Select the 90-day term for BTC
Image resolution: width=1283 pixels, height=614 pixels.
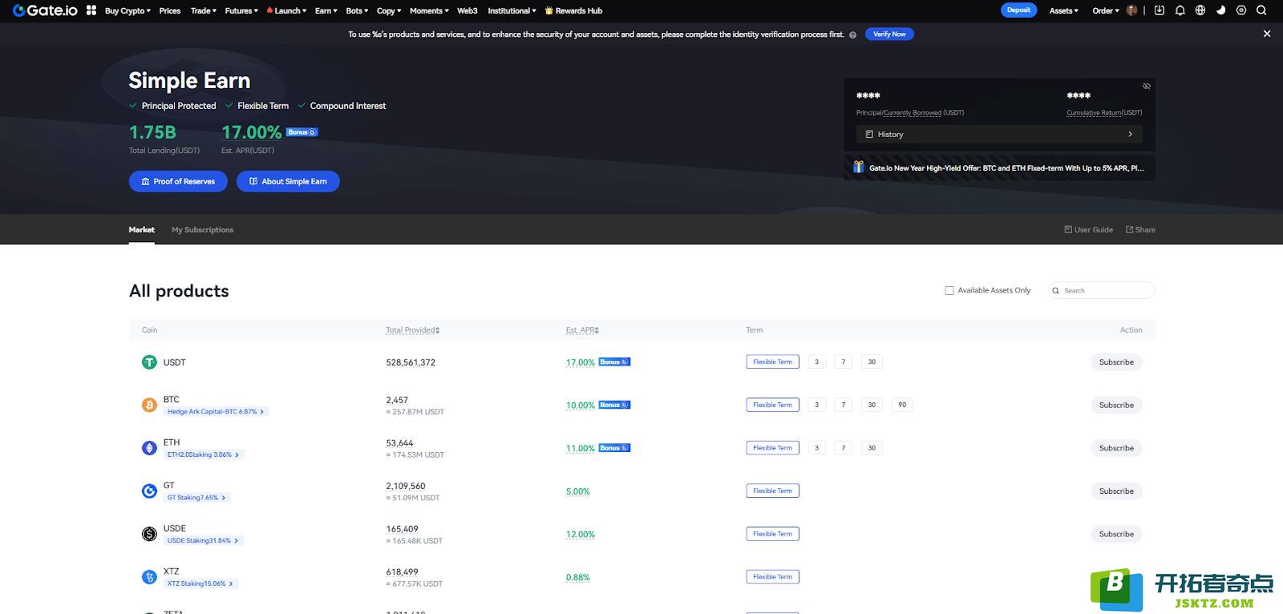tap(902, 405)
